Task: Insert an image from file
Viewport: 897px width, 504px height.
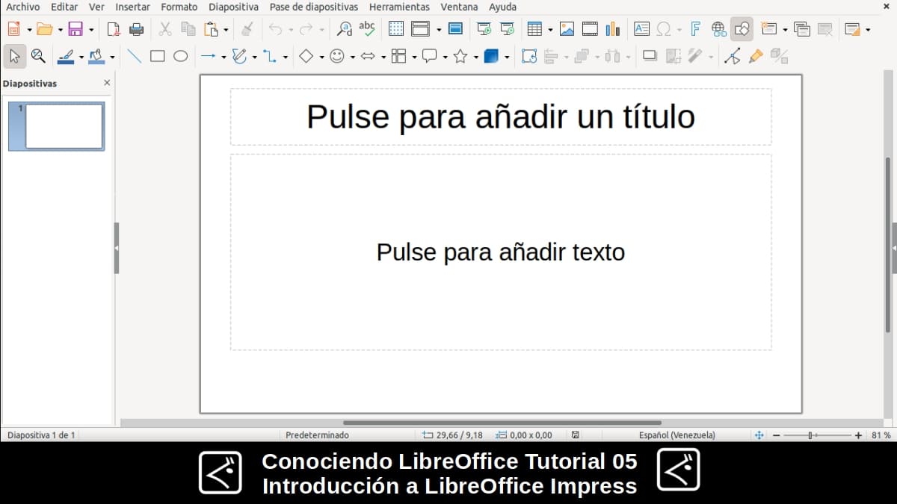Action: click(x=567, y=29)
